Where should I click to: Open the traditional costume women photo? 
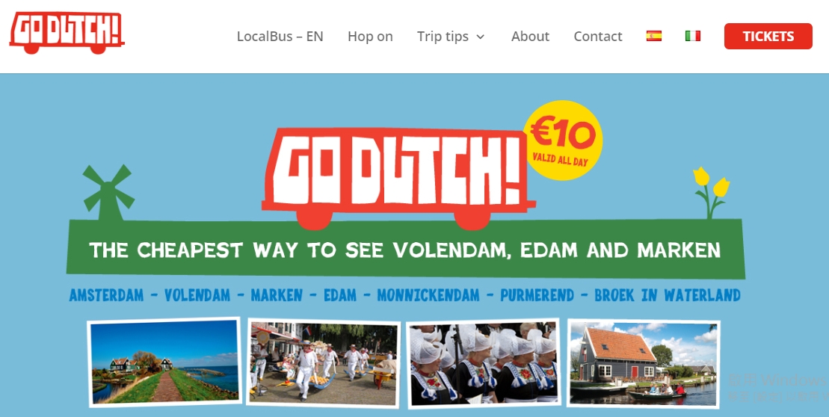pyautogui.click(x=484, y=364)
